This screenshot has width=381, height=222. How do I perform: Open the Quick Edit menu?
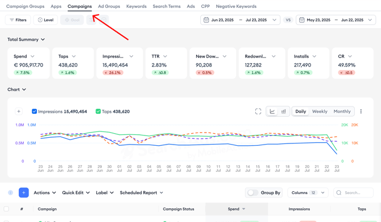coord(76,192)
